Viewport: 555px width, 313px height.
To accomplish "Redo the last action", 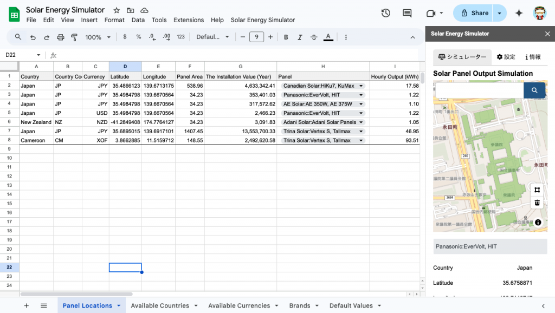I will point(47,37).
